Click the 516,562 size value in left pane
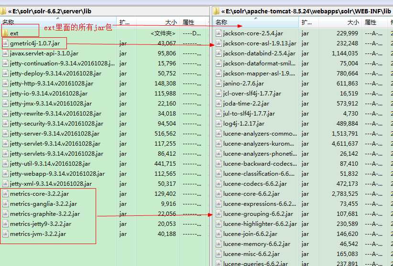 click(165, 133)
